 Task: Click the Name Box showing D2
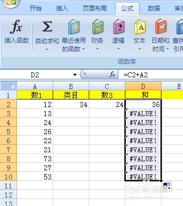point(35,75)
